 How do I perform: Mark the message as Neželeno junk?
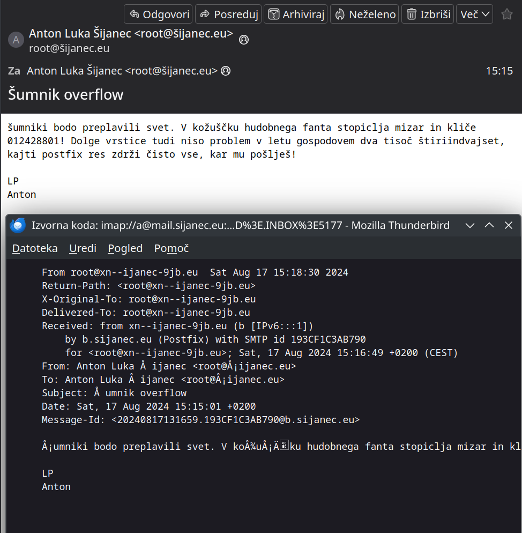[365, 14]
